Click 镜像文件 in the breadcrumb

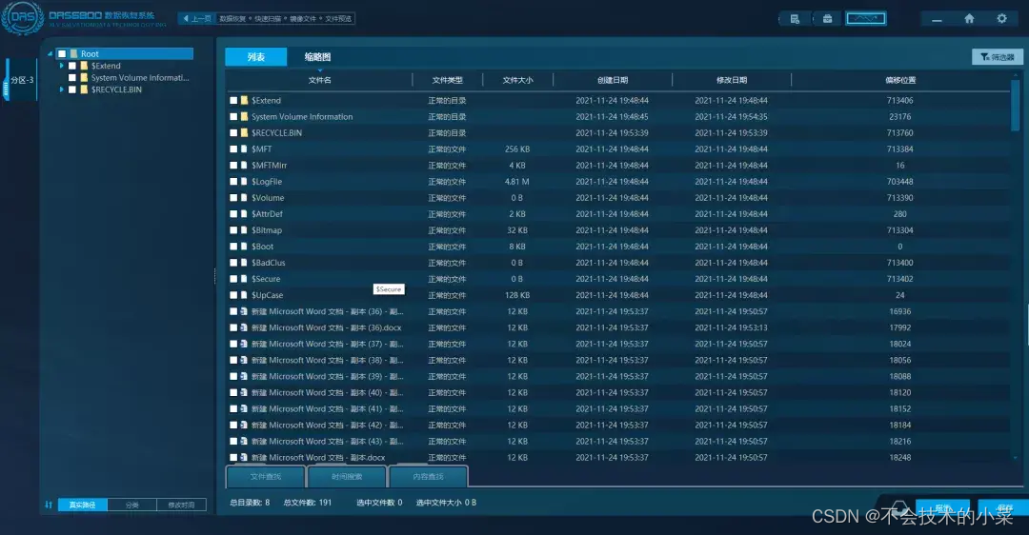(303, 18)
